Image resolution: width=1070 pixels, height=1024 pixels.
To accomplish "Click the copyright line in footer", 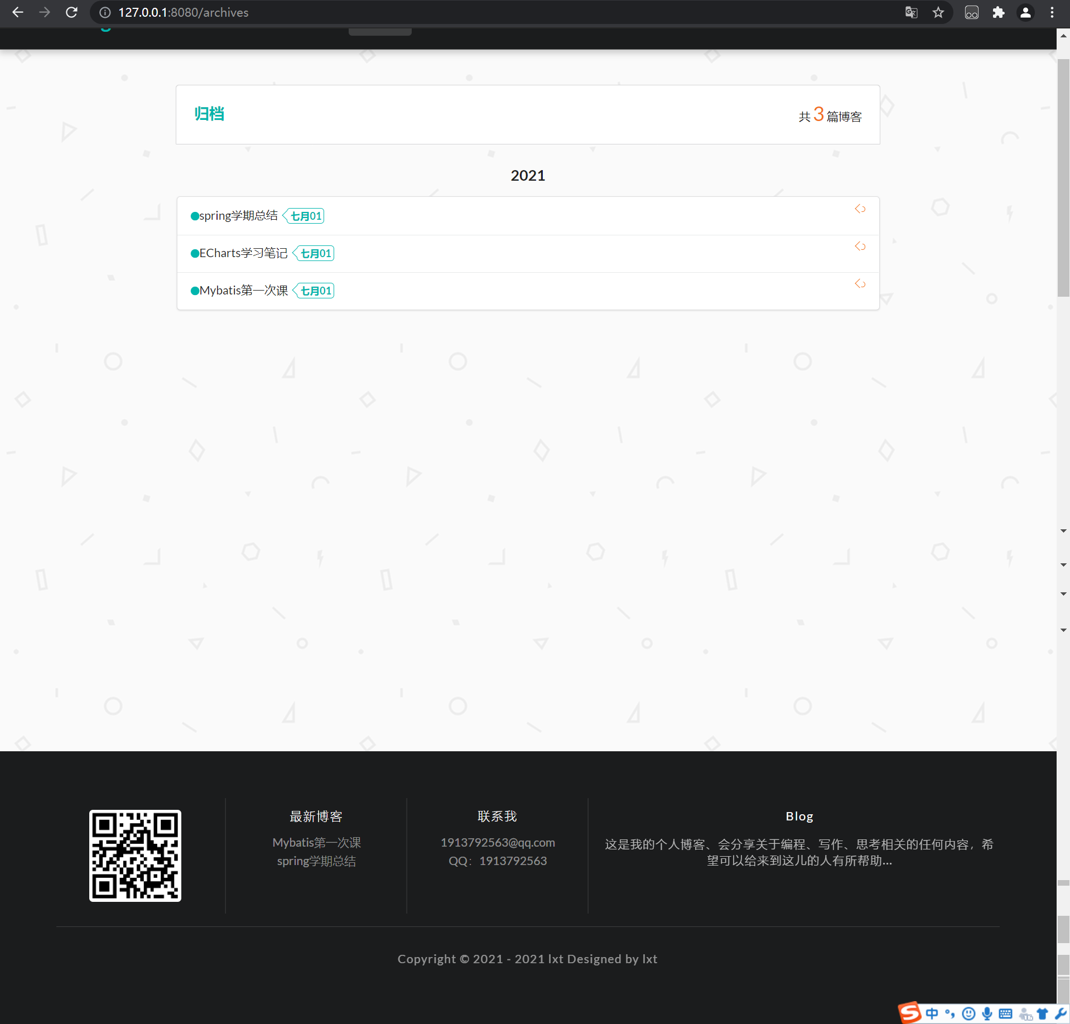I will click(x=527, y=959).
